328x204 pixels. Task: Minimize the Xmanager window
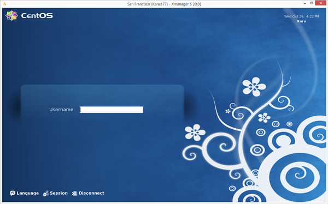point(305,3)
